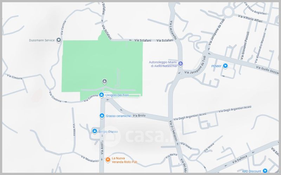Open La Nuova Veranda Risto Pub label
The width and height of the screenshot is (281, 175).
pos(125,160)
